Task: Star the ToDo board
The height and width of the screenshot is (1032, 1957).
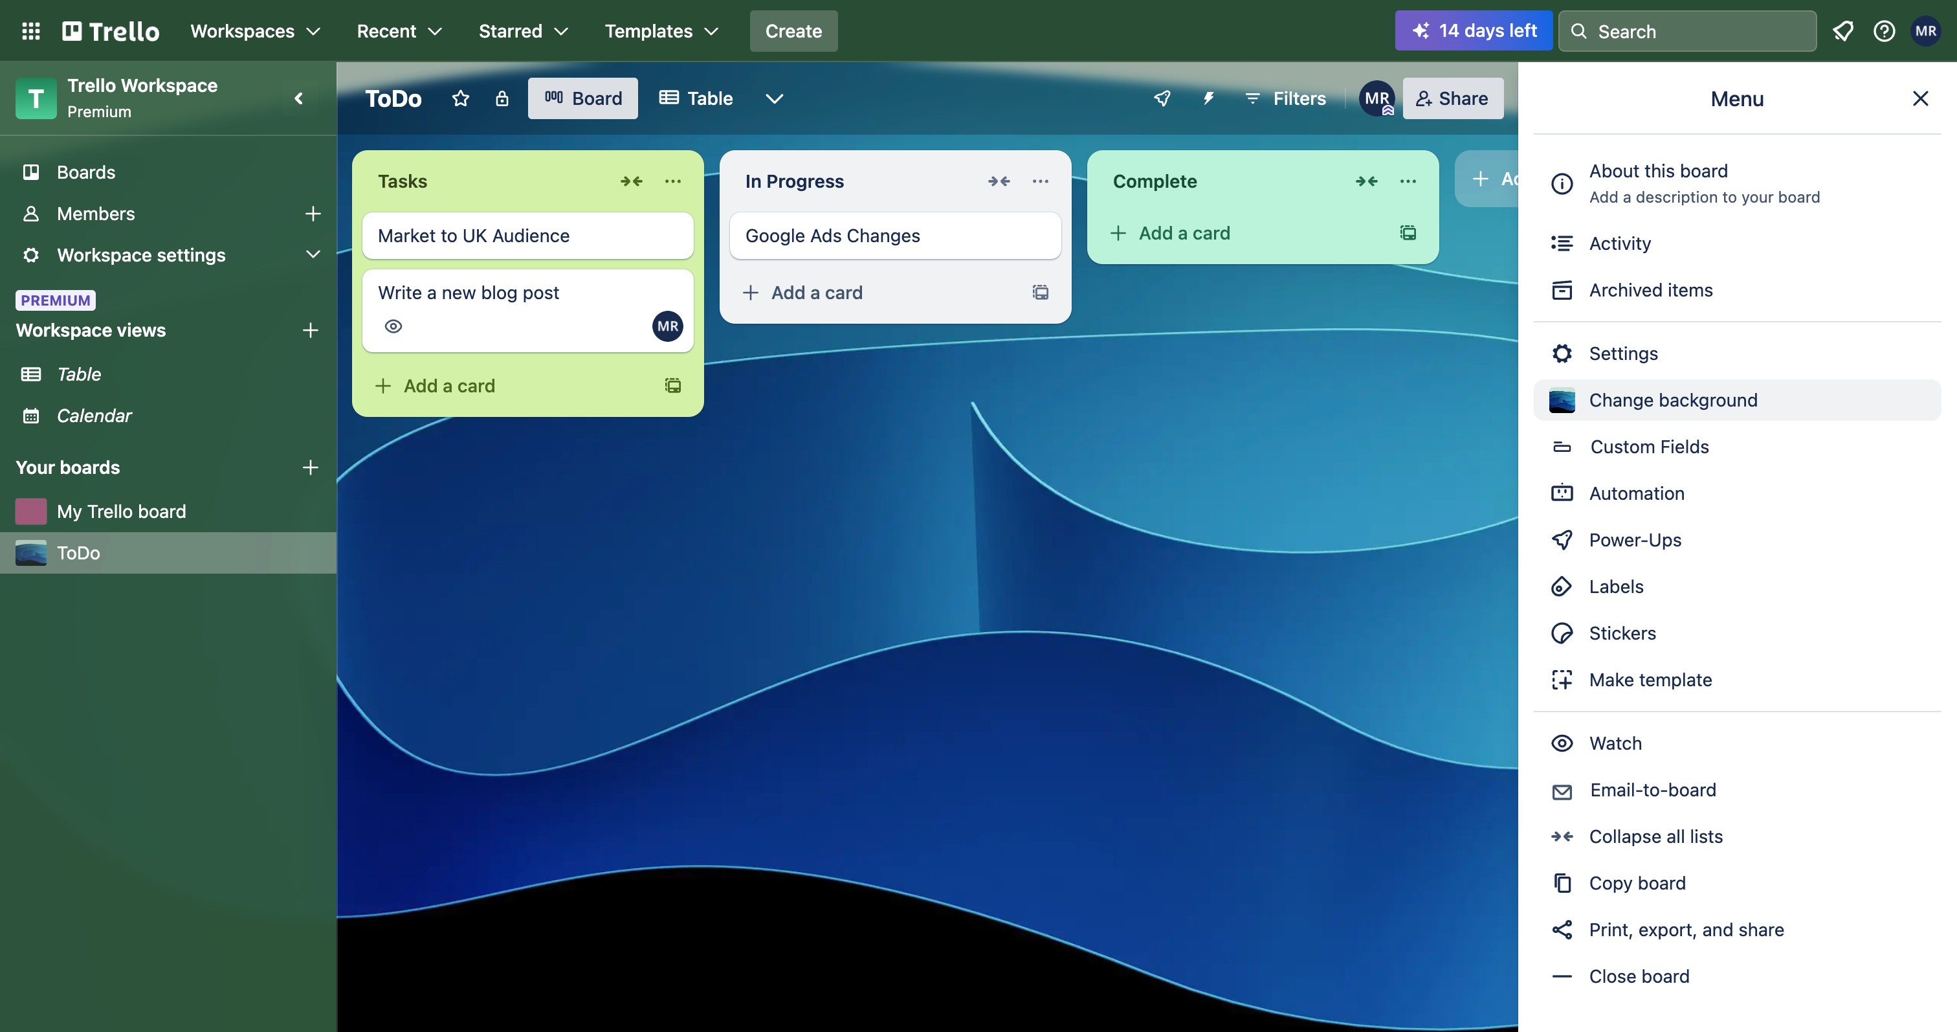Action: (x=460, y=98)
